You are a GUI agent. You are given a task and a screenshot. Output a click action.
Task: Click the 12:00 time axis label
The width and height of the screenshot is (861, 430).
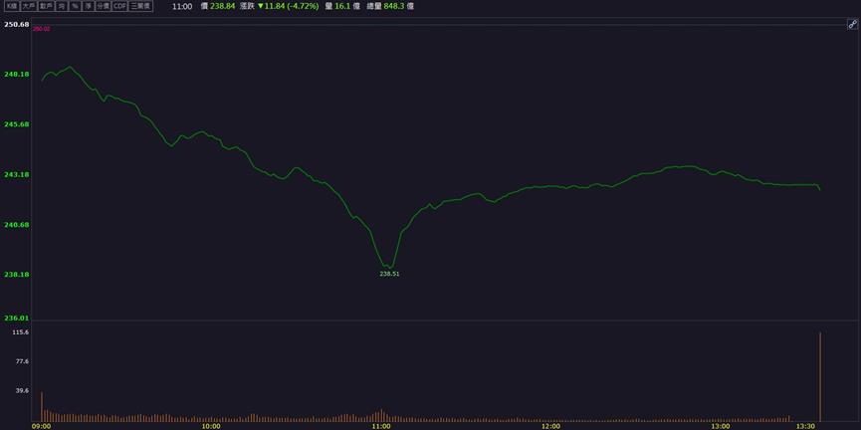tap(551, 426)
